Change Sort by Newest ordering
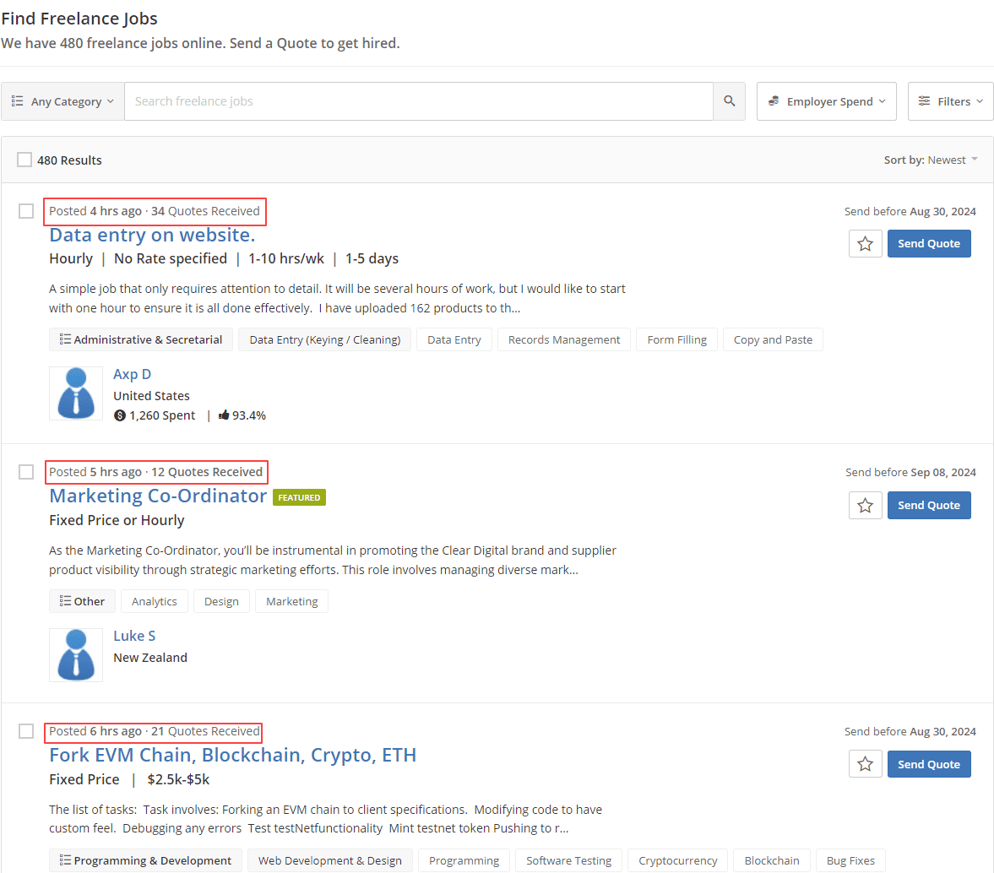Screen dimensions: 994x873 coord(931,160)
